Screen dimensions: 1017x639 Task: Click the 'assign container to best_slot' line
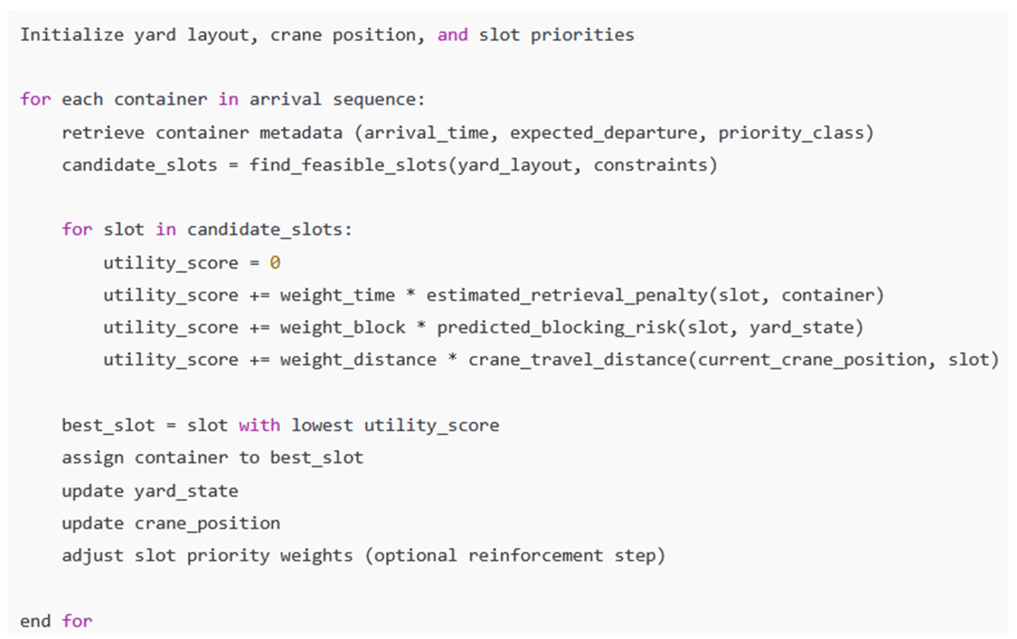[x=212, y=458]
